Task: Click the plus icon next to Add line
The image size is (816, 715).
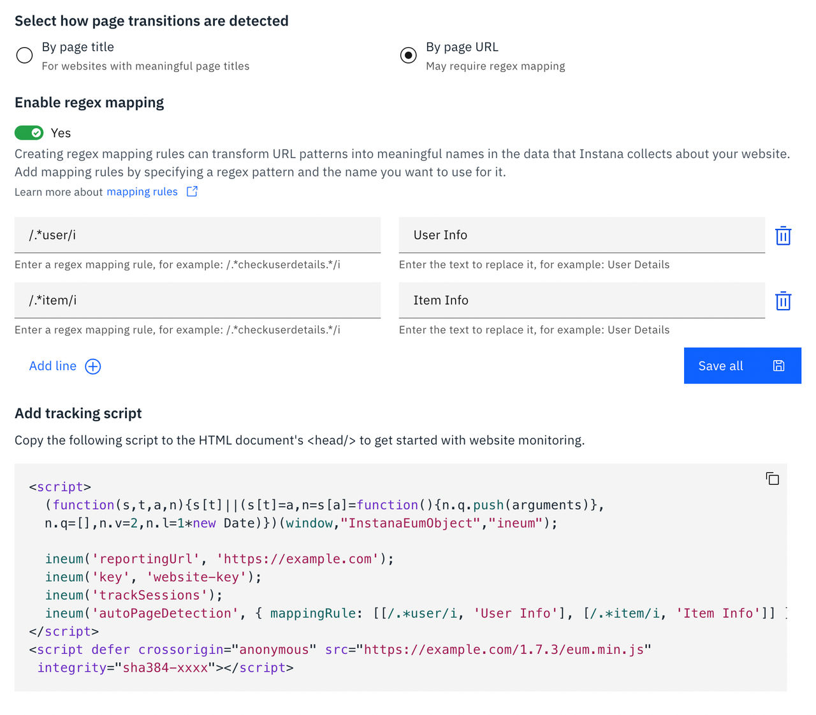Action: pos(93,366)
